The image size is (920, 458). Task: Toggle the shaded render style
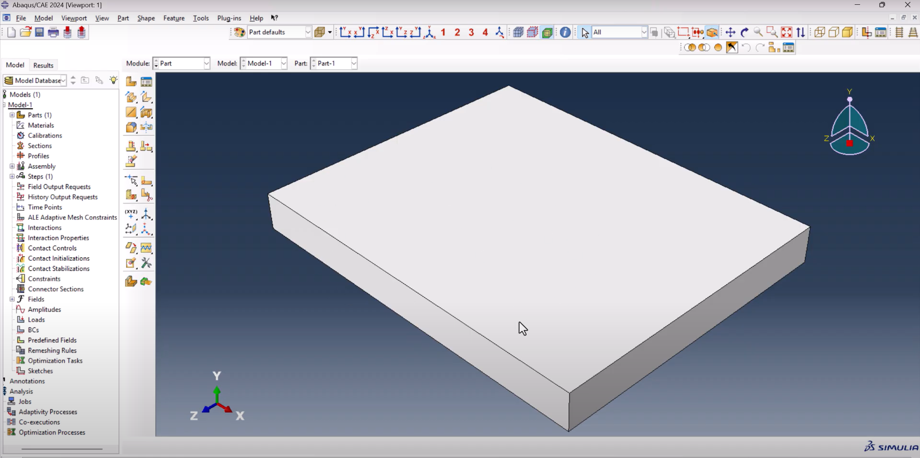[847, 33]
